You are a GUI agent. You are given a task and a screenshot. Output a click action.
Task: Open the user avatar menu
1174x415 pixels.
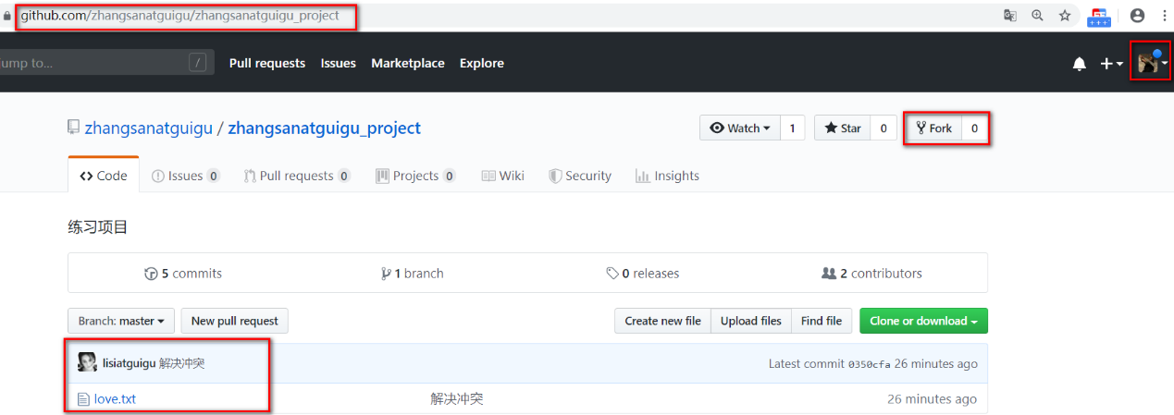1151,63
